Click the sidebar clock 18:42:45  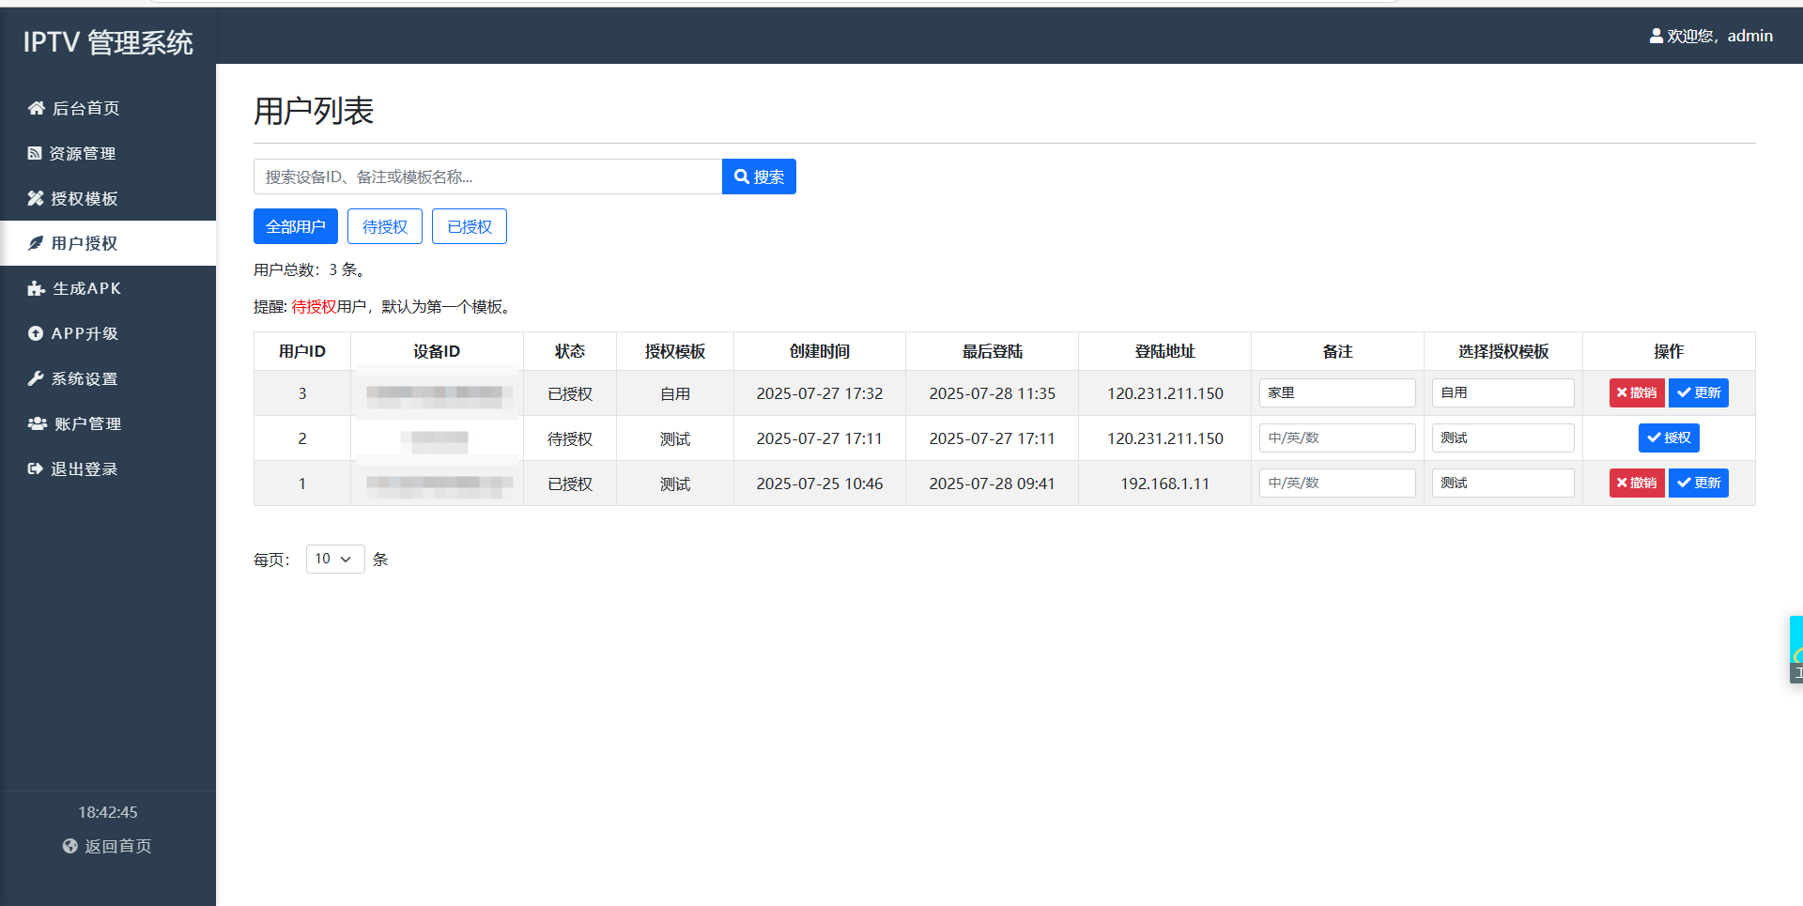(x=108, y=812)
